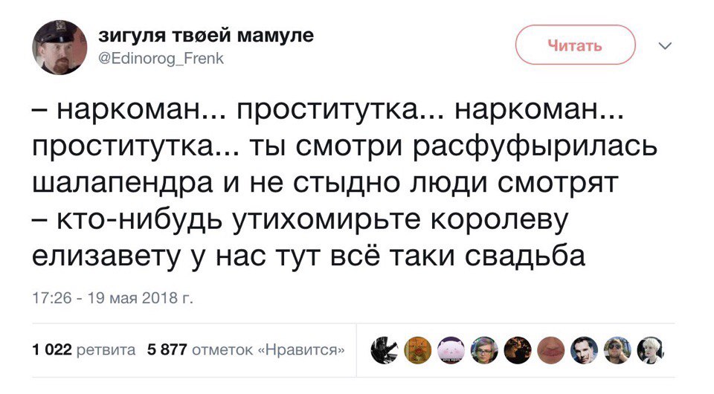
Task: View the 5 877 отметок «Нравится» list
Action: point(246,350)
